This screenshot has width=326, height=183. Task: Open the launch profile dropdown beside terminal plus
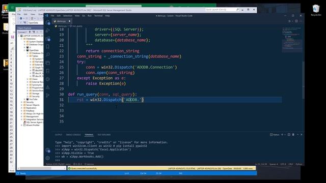[x=285, y=135]
